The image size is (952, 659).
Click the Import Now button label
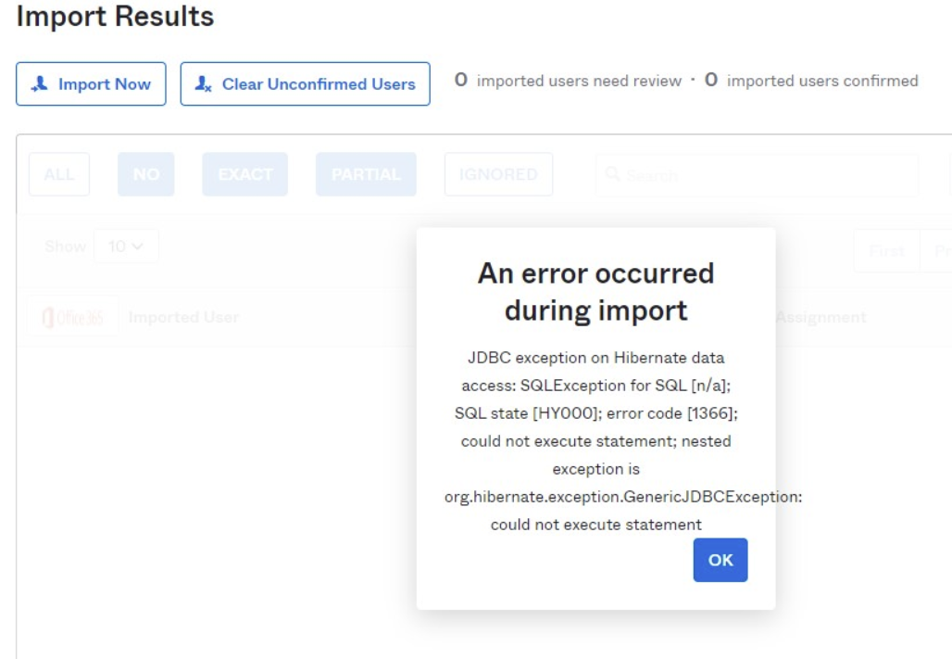point(104,84)
